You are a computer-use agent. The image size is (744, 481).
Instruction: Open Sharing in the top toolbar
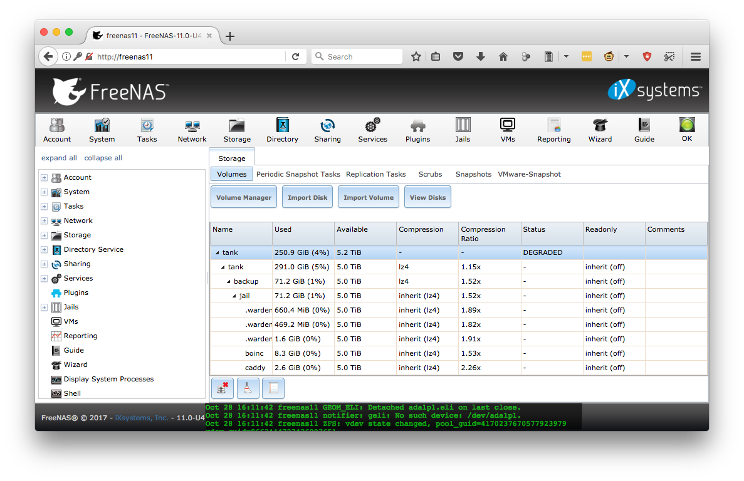coord(327,130)
